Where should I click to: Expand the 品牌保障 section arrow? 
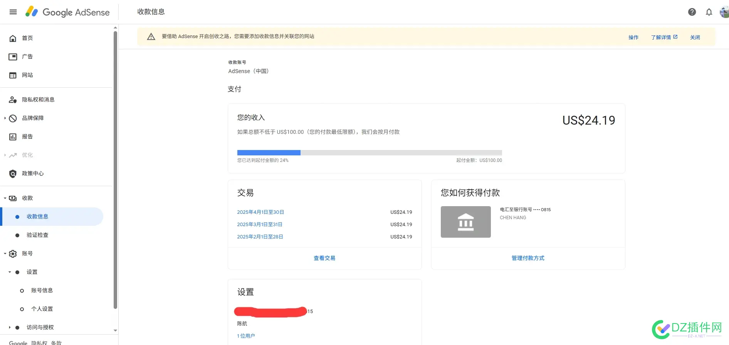click(x=5, y=118)
